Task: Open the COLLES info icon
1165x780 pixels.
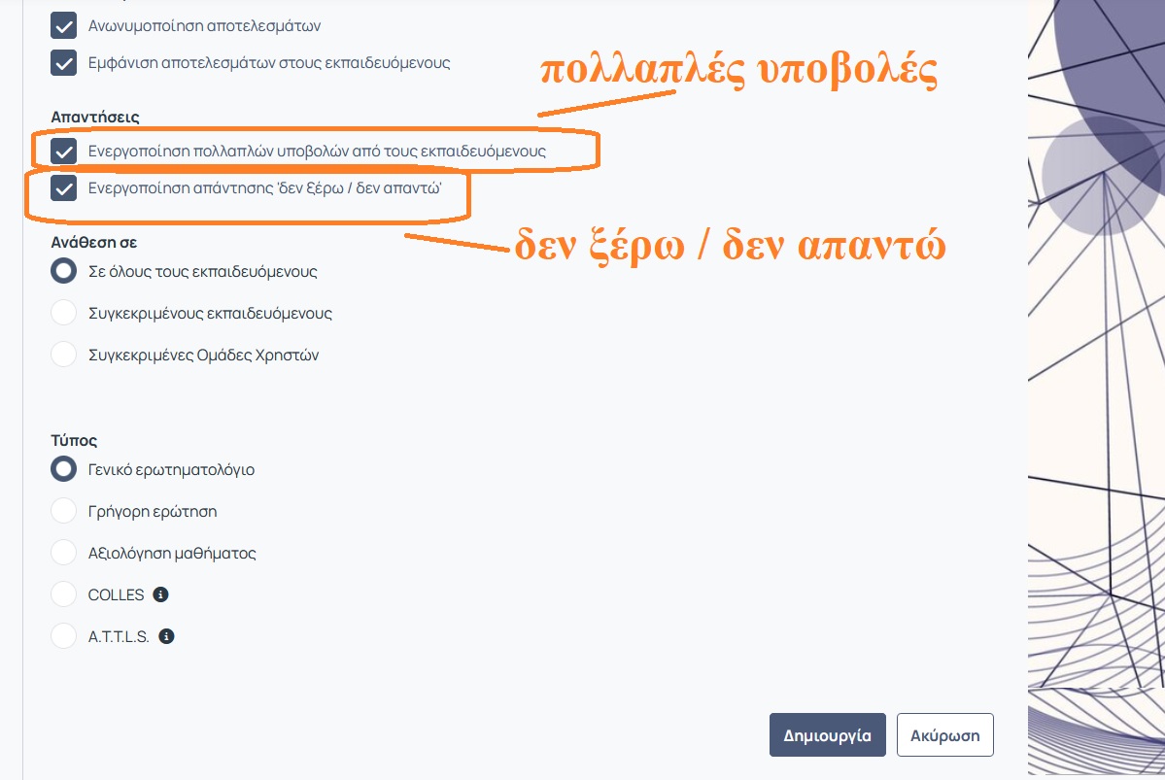Action: pos(161,594)
